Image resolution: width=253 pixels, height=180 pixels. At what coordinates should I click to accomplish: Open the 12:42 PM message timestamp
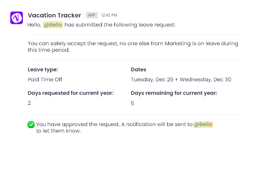point(109,15)
